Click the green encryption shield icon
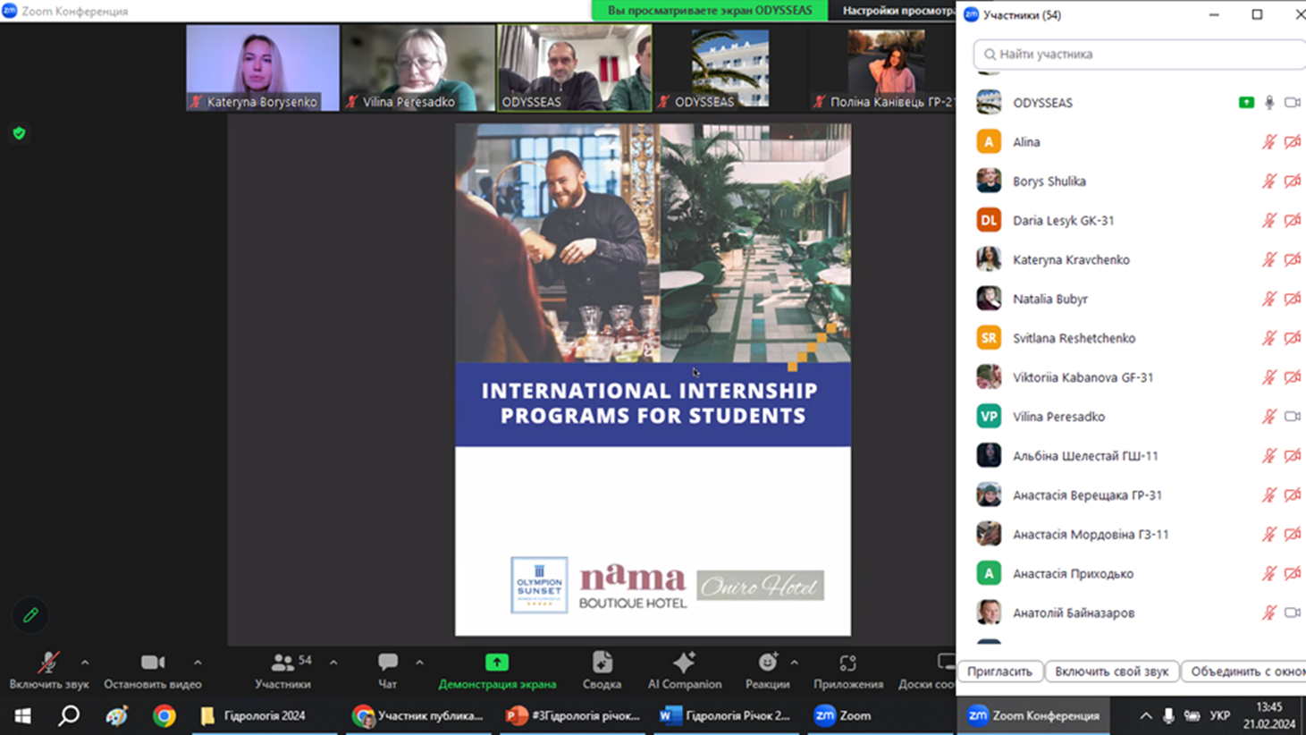 pyautogui.click(x=19, y=133)
